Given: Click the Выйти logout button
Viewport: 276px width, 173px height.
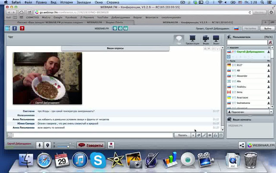Looking at the screenshot, I should pyautogui.click(x=266, y=29).
